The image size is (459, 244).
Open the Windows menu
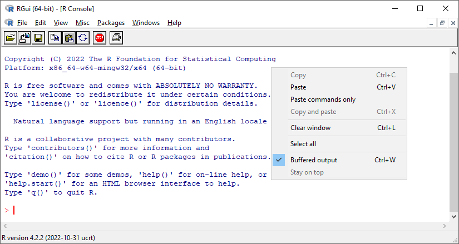(x=146, y=23)
